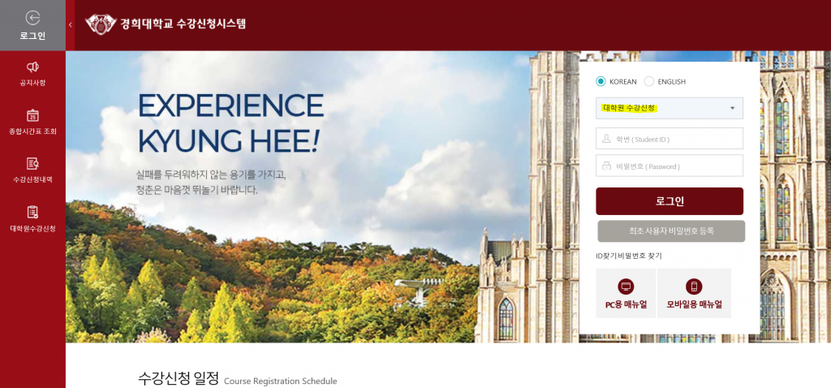Click the Kyung Hee University crest logo

[x=101, y=24]
